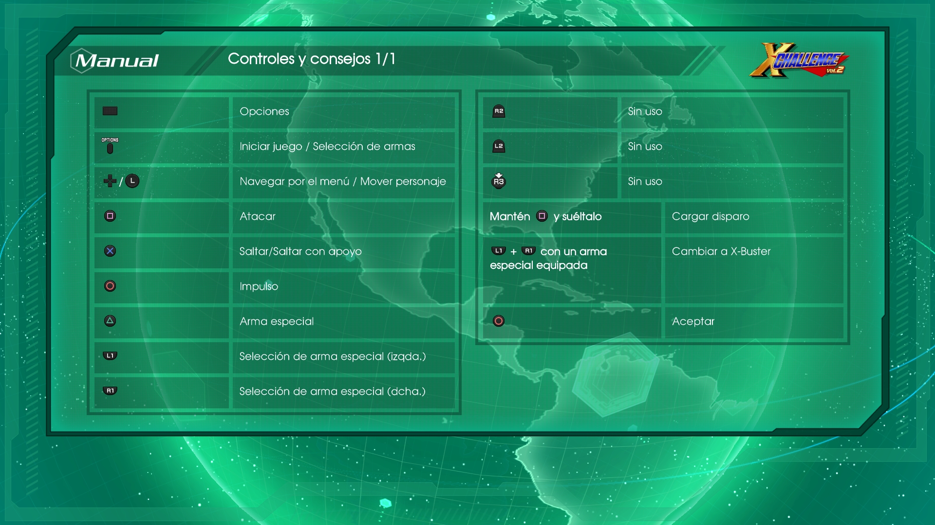Click the triangle button icon for Arma especial

tap(110, 321)
